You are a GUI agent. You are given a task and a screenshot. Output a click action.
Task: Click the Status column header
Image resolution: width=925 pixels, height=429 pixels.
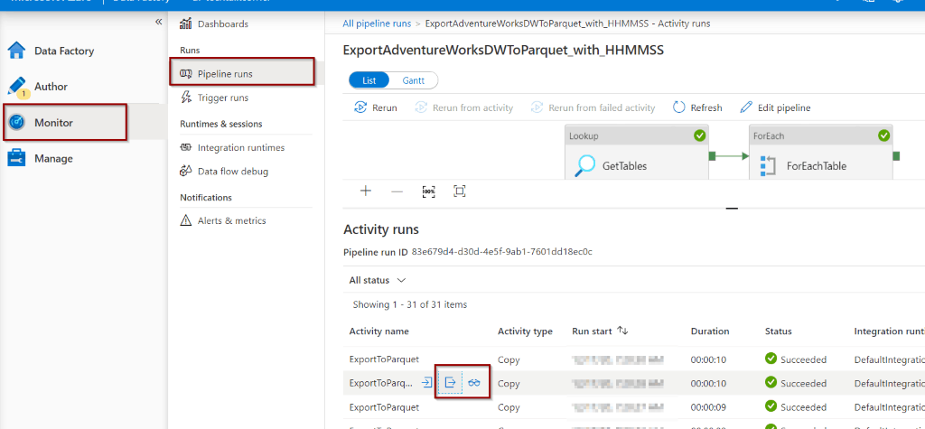point(778,331)
